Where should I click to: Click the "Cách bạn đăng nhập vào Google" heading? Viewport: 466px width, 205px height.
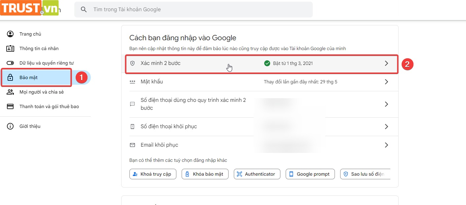(183, 38)
